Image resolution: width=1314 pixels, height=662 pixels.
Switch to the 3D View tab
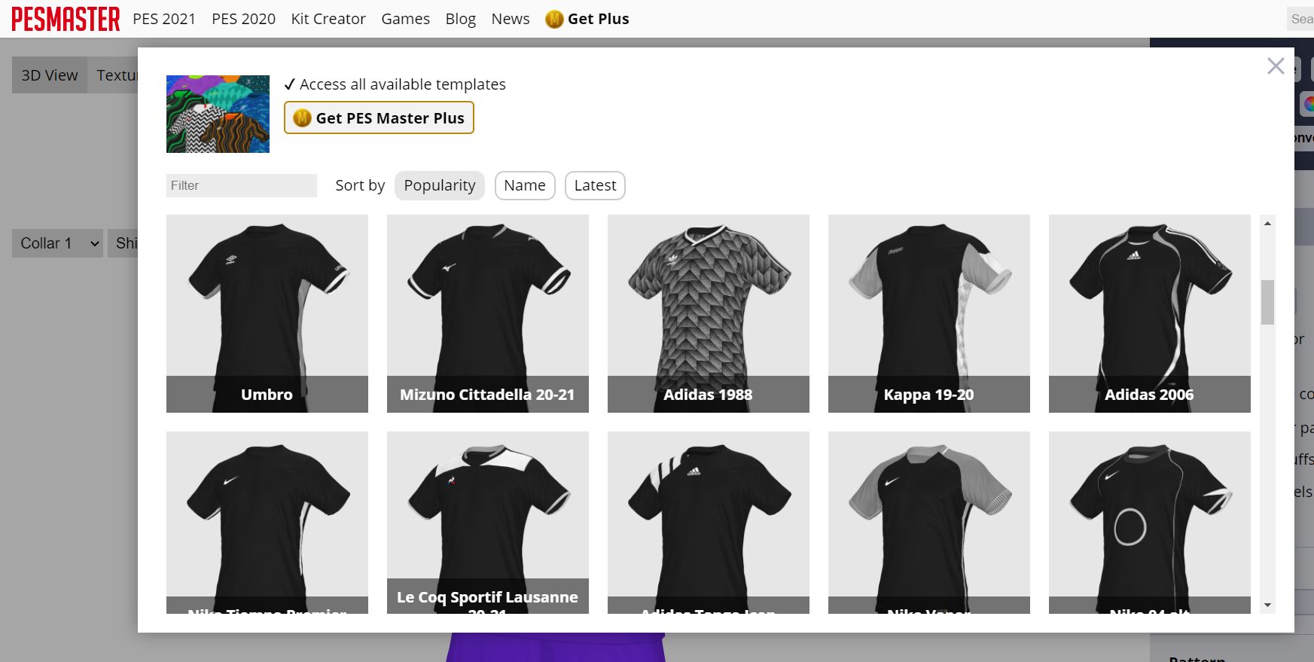[x=50, y=75]
